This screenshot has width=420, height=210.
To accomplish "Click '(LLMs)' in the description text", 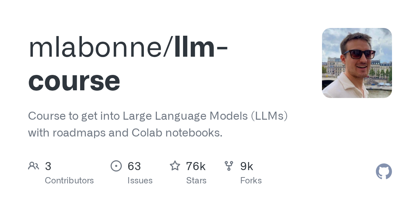I will click(269, 116).
